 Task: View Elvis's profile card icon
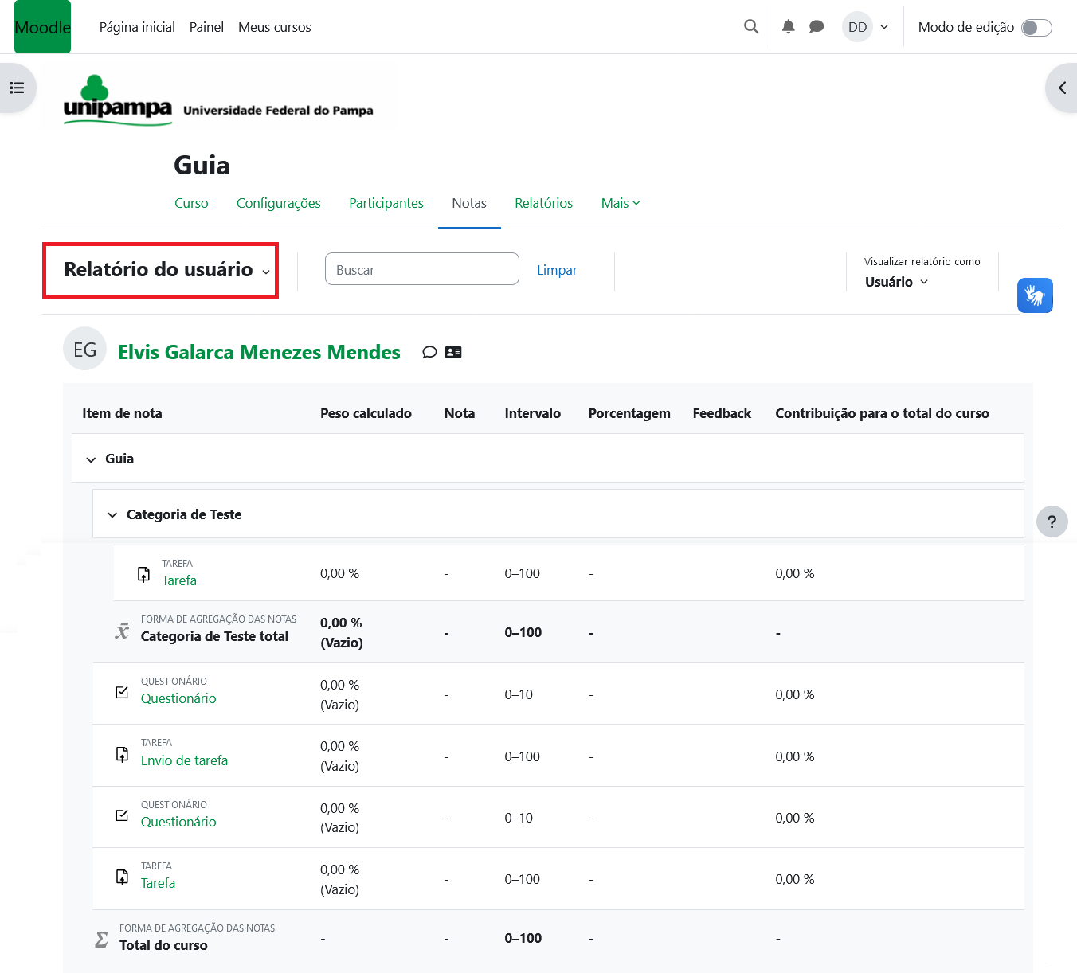pyautogui.click(x=453, y=352)
